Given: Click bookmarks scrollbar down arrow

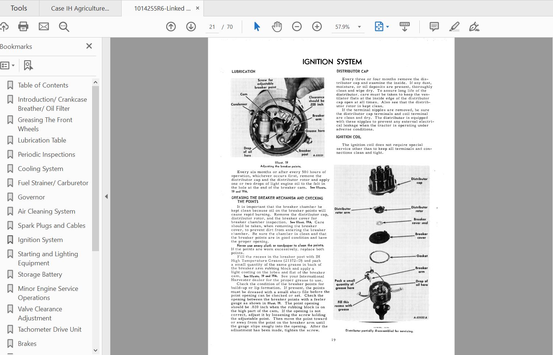Looking at the screenshot, I should [96, 350].
